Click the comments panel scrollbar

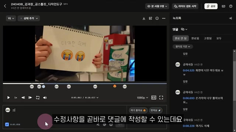click(235, 81)
